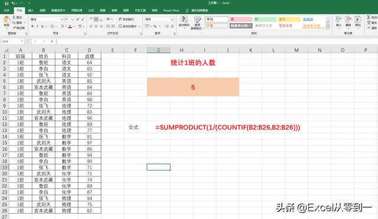Decrease decimal places

coord(172,26)
